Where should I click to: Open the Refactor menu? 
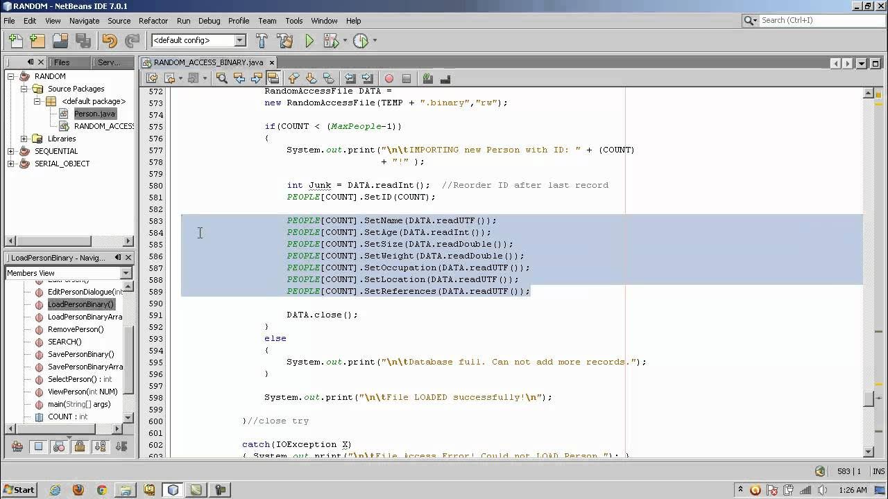(153, 21)
